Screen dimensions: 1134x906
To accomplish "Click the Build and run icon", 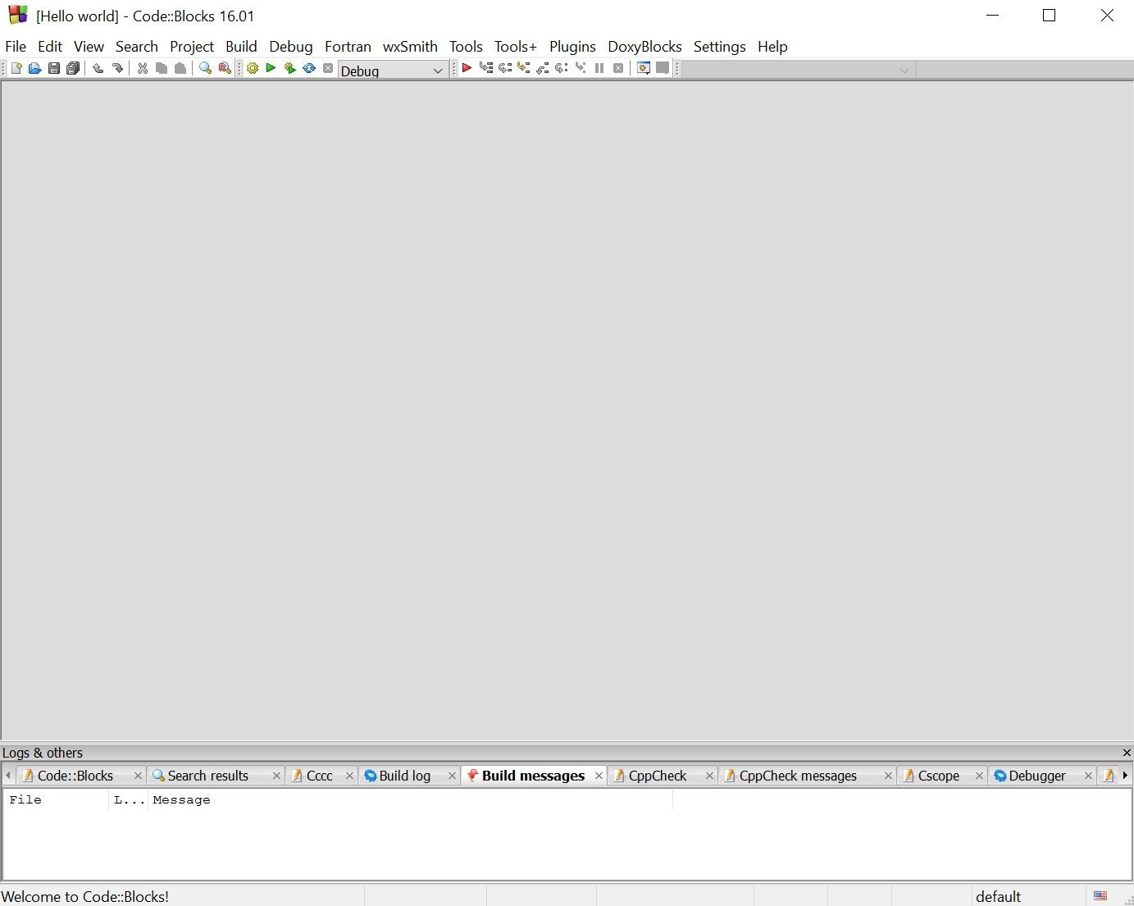I will pyautogui.click(x=289, y=69).
